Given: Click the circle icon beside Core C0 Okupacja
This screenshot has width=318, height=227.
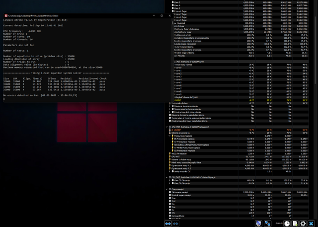Looking at the screenshot, I should tap(173, 180).
